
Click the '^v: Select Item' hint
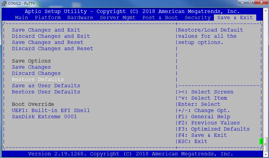pyautogui.click(x=202, y=98)
